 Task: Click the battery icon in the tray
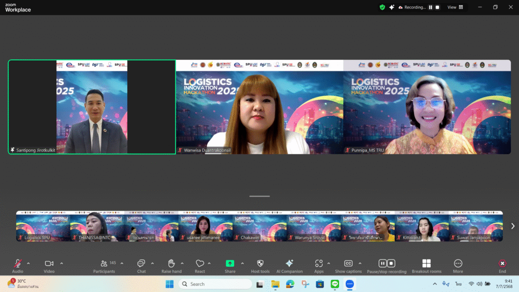click(x=488, y=284)
